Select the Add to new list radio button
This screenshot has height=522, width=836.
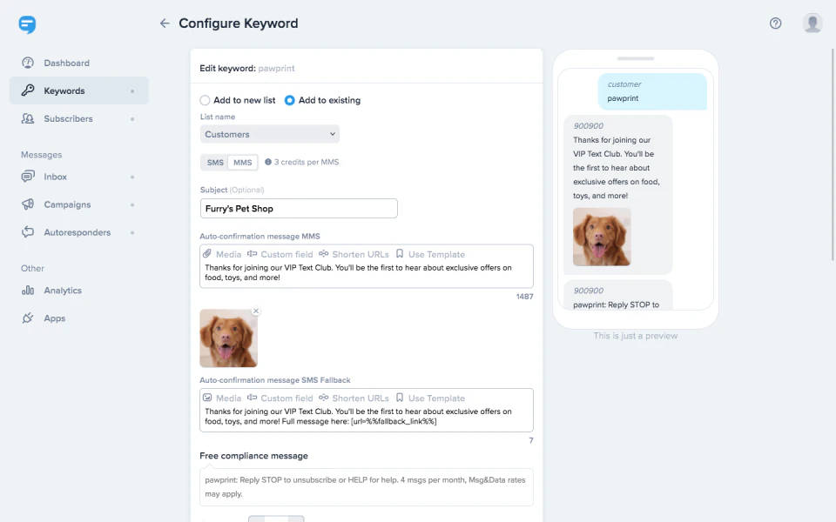[x=204, y=99]
